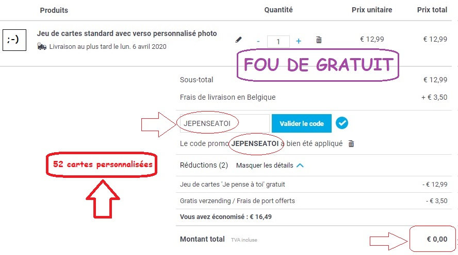Click the pencil edit icon for the product
This screenshot has height=255, width=458.
[238, 40]
